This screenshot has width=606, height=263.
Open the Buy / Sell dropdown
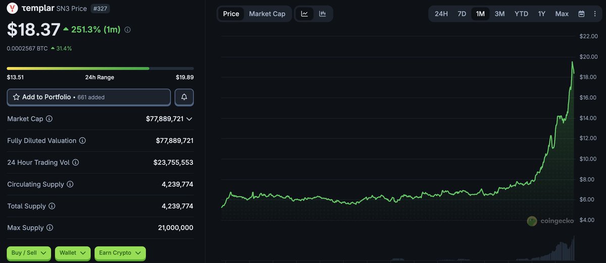pyautogui.click(x=29, y=253)
